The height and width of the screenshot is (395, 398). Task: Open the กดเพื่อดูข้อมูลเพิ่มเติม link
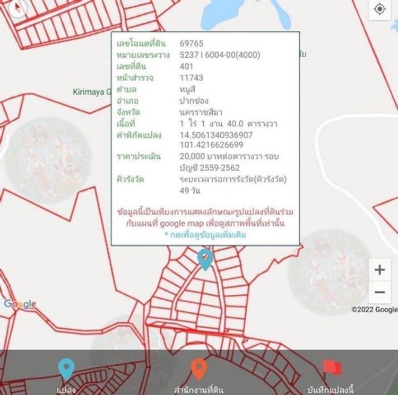[x=205, y=234]
